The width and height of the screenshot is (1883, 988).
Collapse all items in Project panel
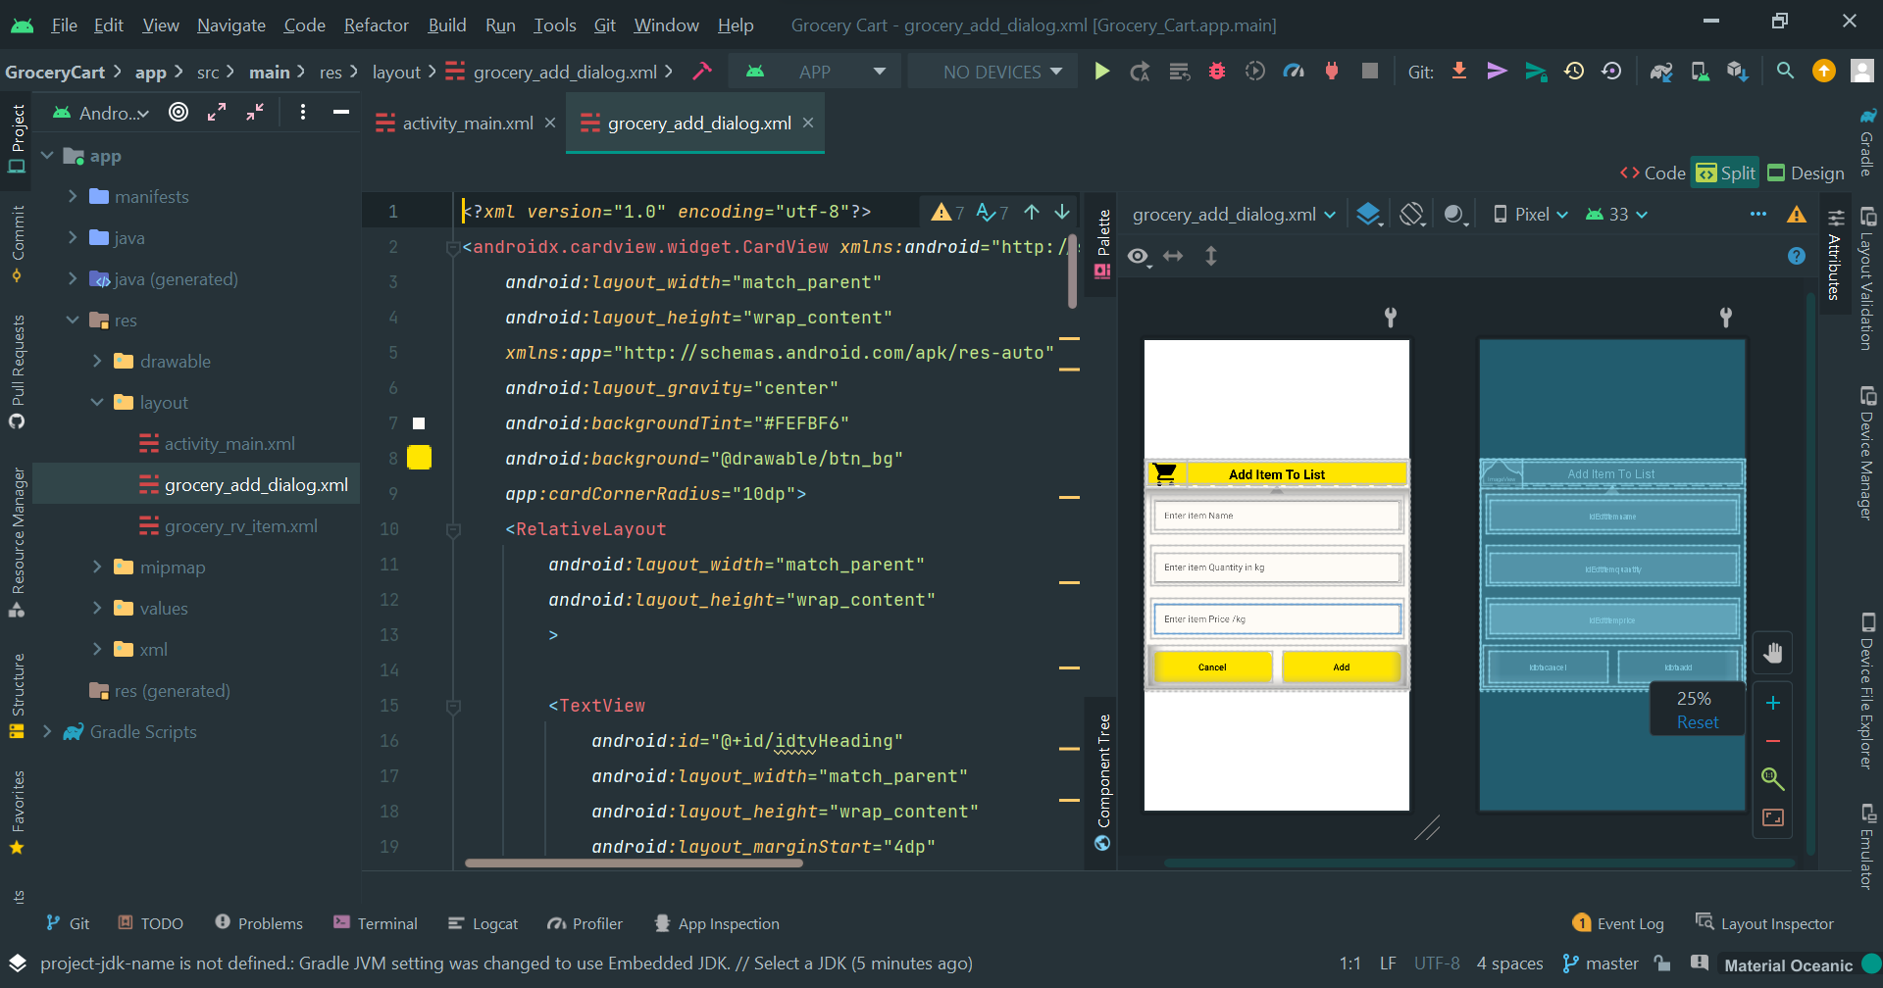click(x=255, y=112)
